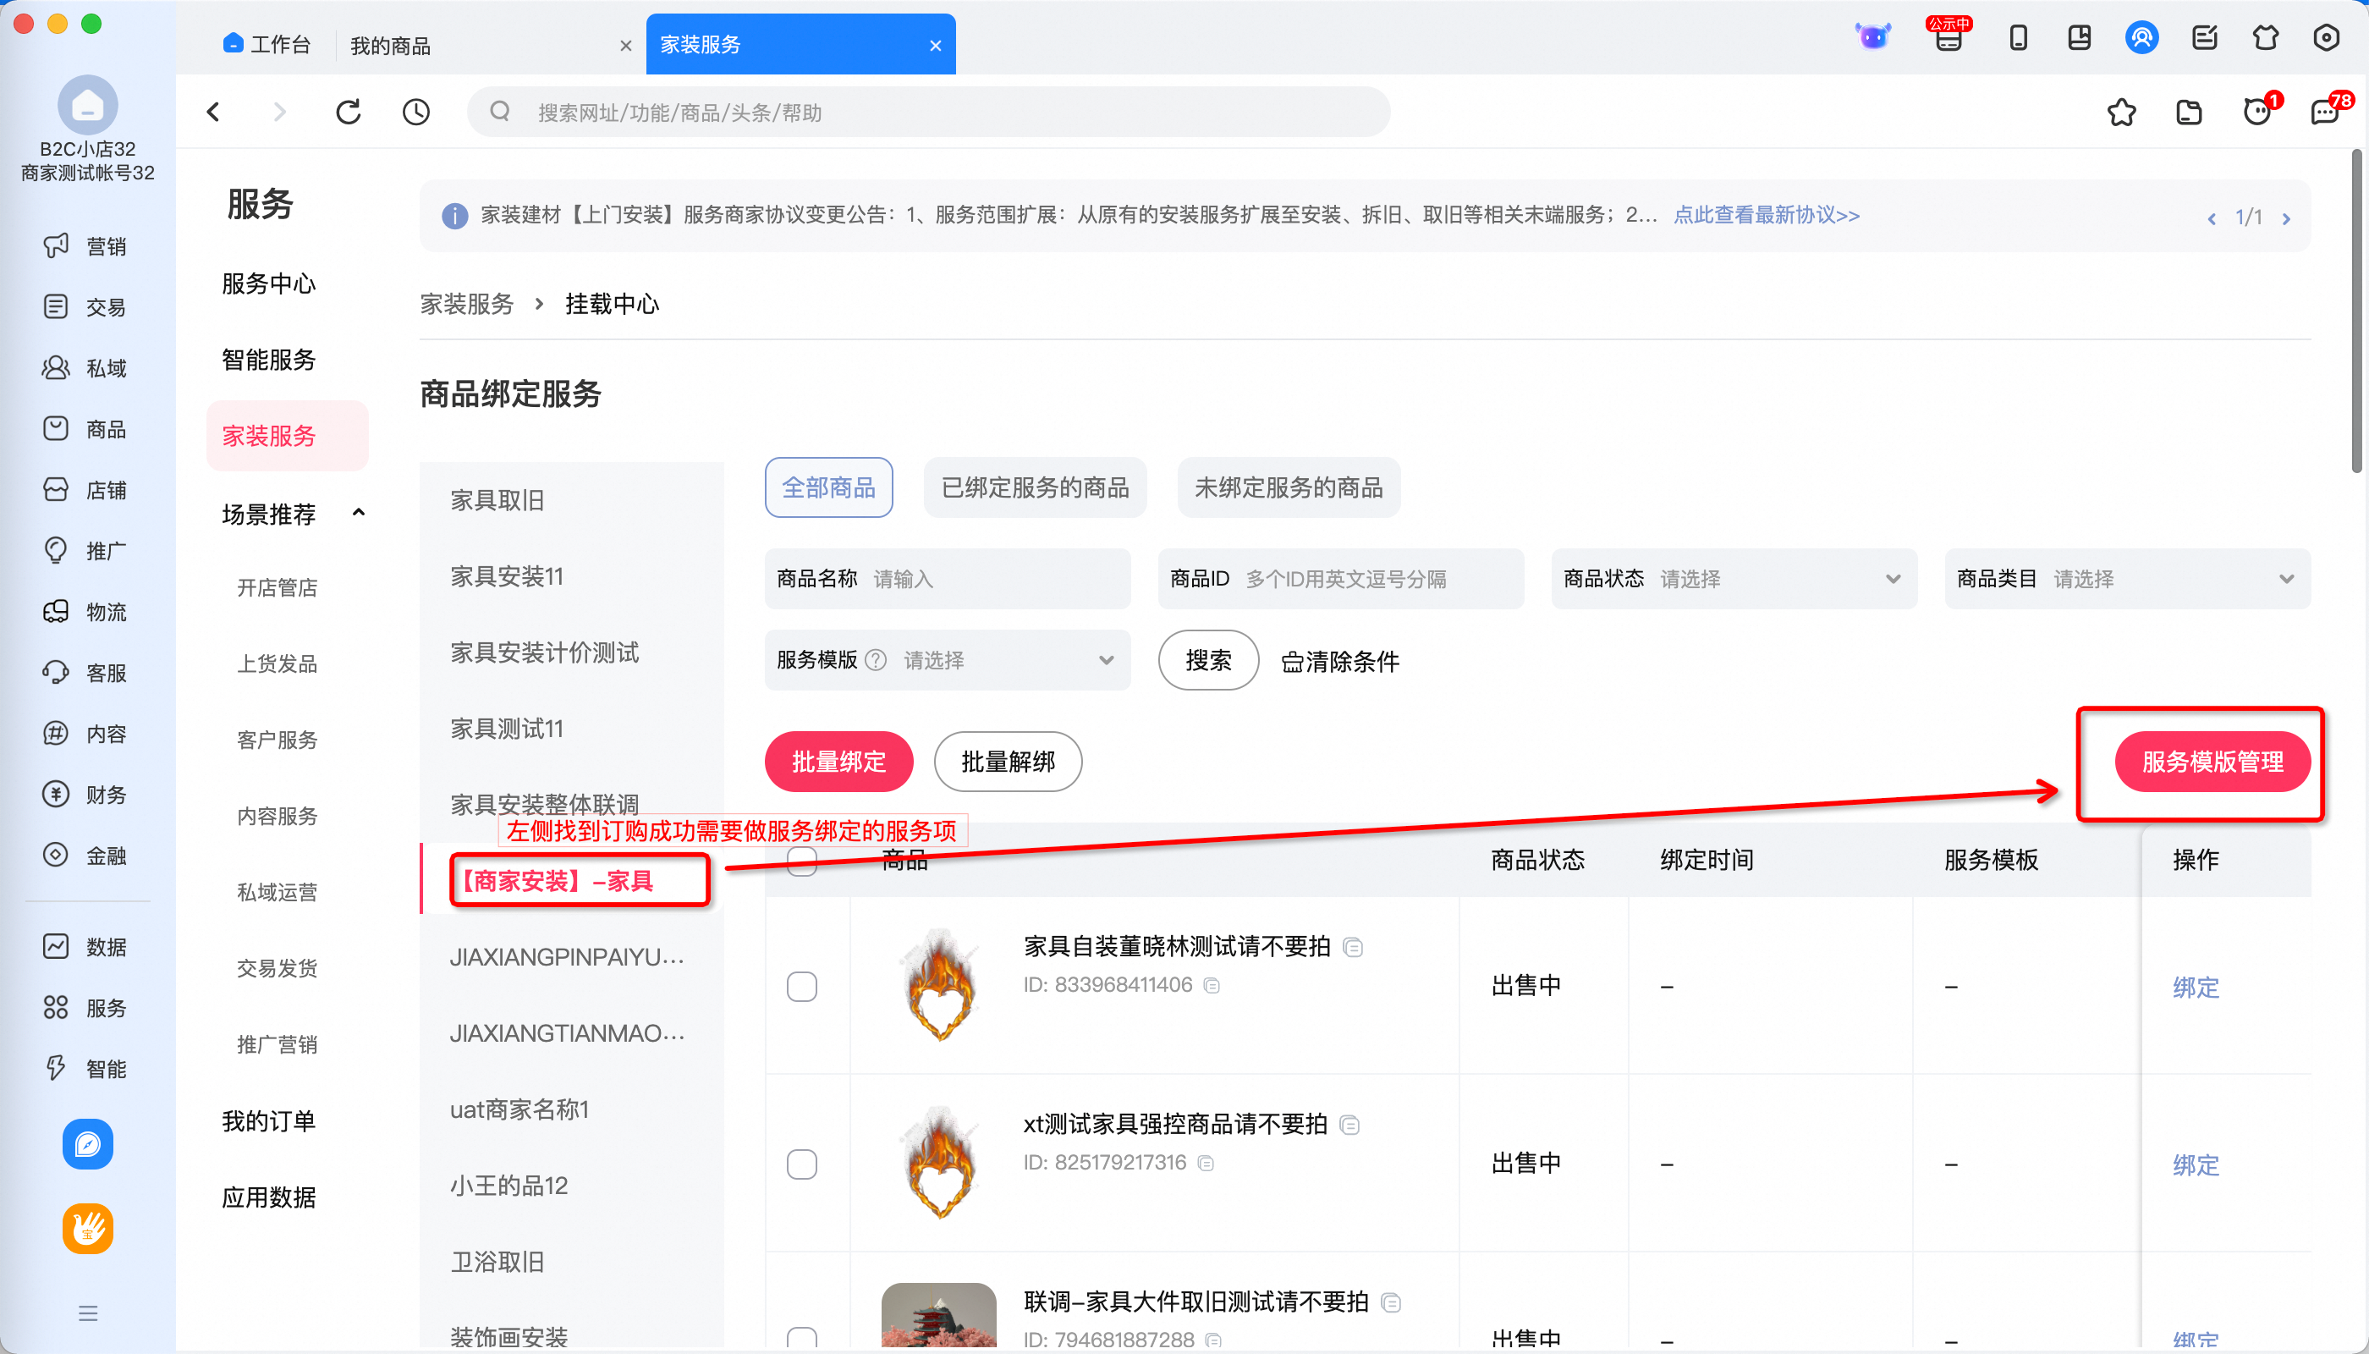Focus 商品ID input field

(1341, 579)
